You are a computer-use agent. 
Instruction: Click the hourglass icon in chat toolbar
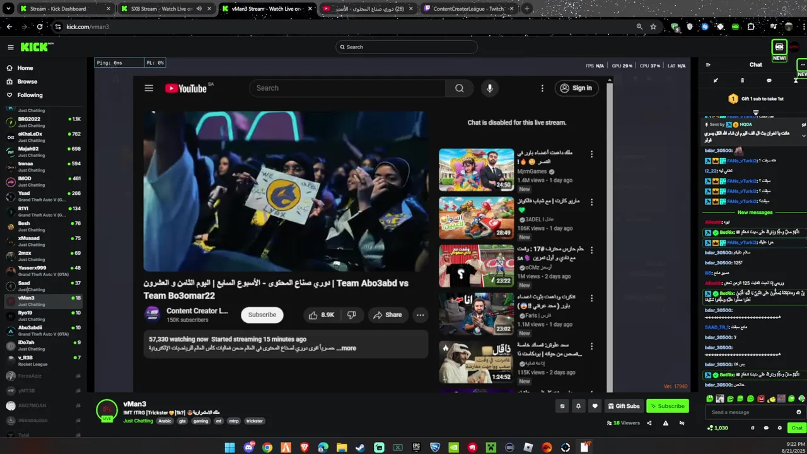(x=796, y=81)
